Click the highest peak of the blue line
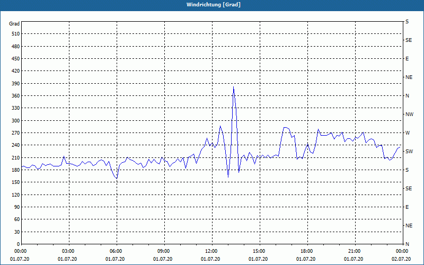Image resolution: width=424 pixels, height=265 pixels. click(x=233, y=87)
